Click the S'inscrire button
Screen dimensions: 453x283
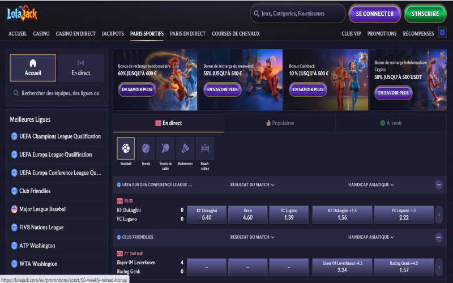click(425, 14)
